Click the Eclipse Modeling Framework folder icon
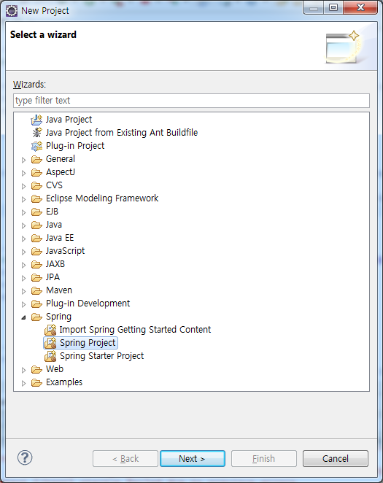 (x=36, y=198)
